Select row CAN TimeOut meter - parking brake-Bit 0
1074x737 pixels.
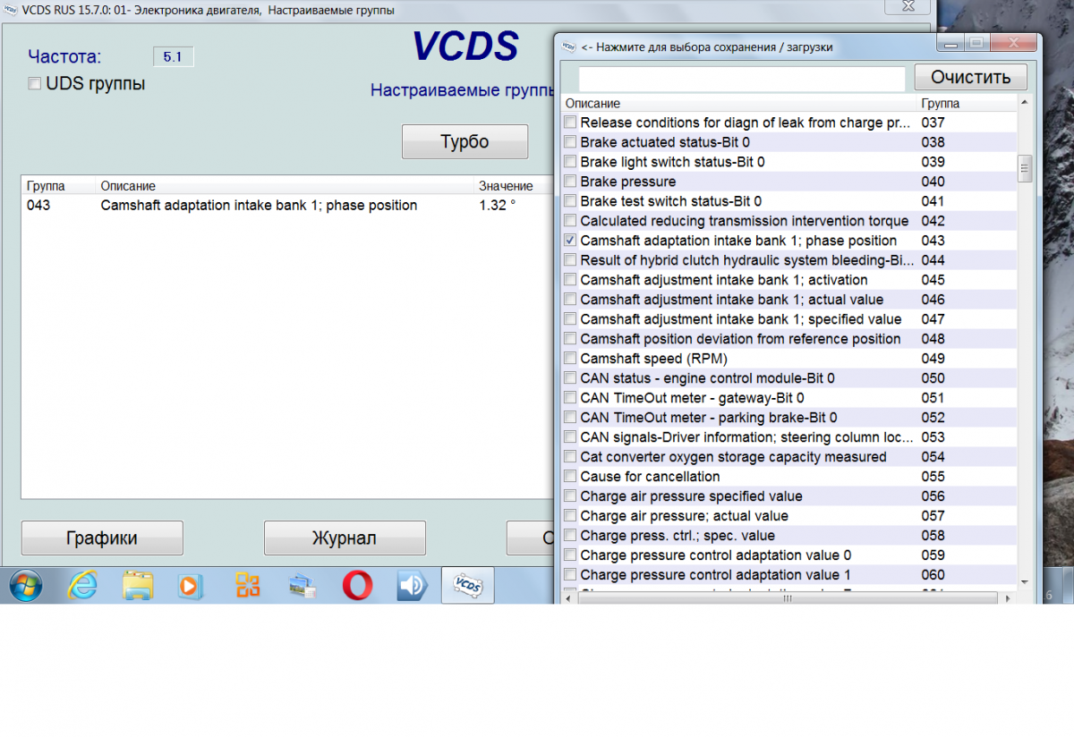coord(789,418)
